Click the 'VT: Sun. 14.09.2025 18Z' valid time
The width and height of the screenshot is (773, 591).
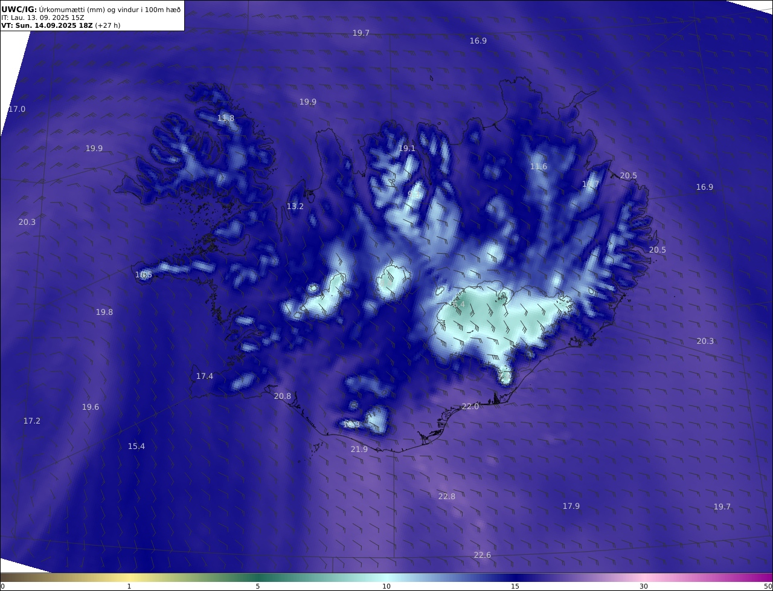47,26
